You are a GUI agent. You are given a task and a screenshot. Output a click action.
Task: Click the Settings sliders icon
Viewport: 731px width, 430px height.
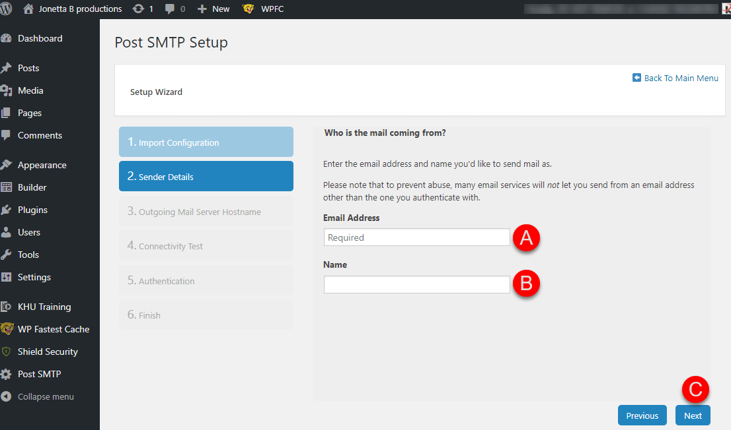[x=6, y=277]
